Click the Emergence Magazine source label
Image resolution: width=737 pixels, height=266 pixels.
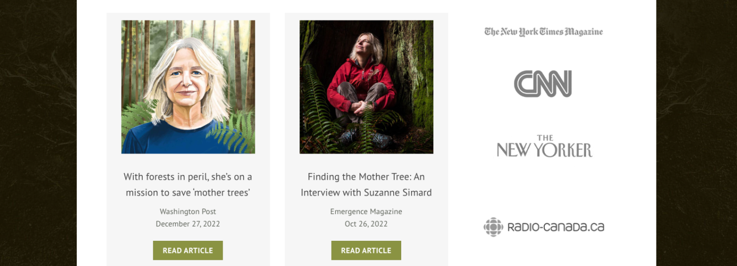pos(366,211)
